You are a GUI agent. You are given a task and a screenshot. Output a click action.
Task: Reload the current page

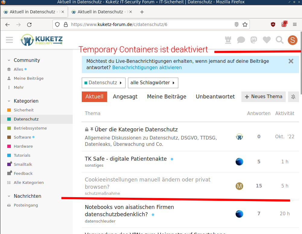click(x=29, y=24)
